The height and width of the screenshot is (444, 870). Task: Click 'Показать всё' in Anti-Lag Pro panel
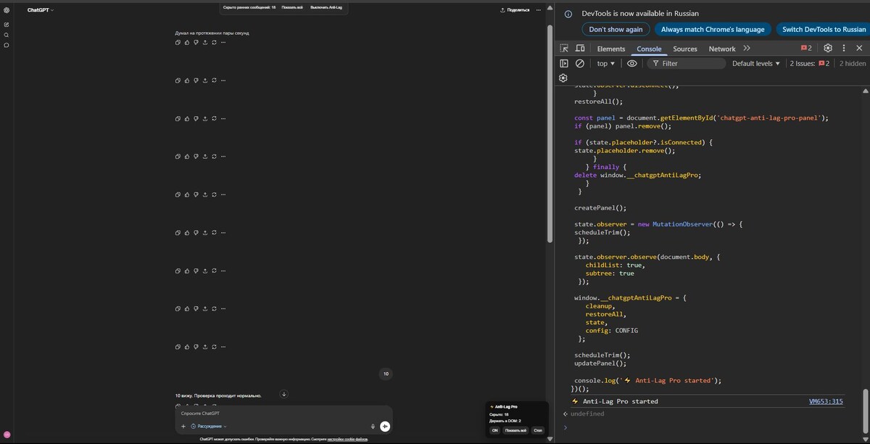point(516,430)
